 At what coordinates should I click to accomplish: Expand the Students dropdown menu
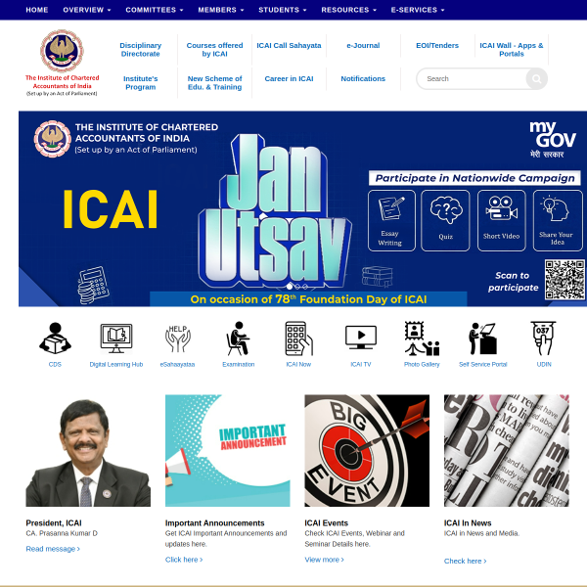[283, 10]
